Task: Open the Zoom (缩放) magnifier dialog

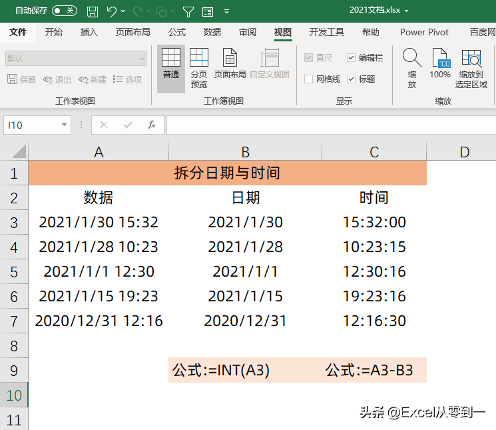Action: (412, 68)
